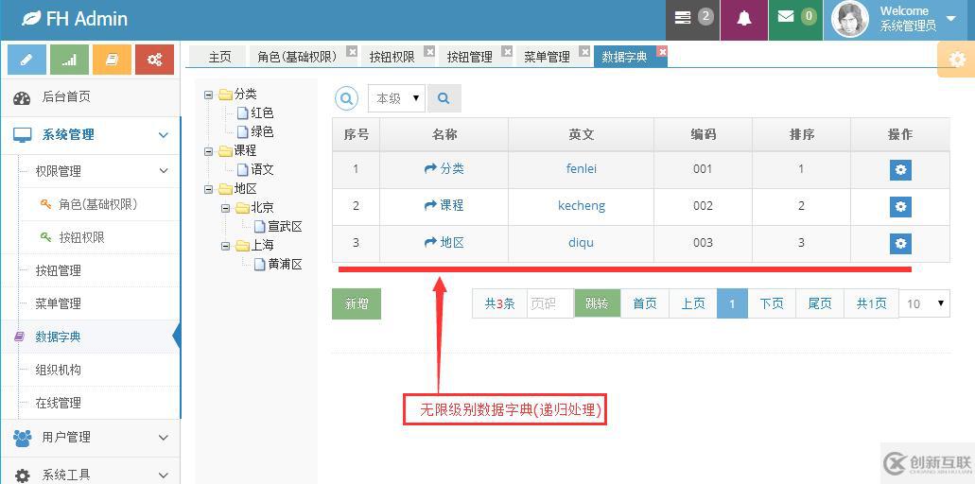Switch to the 菜单管理 tab
The image size is (975, 484).
[547, 57]
